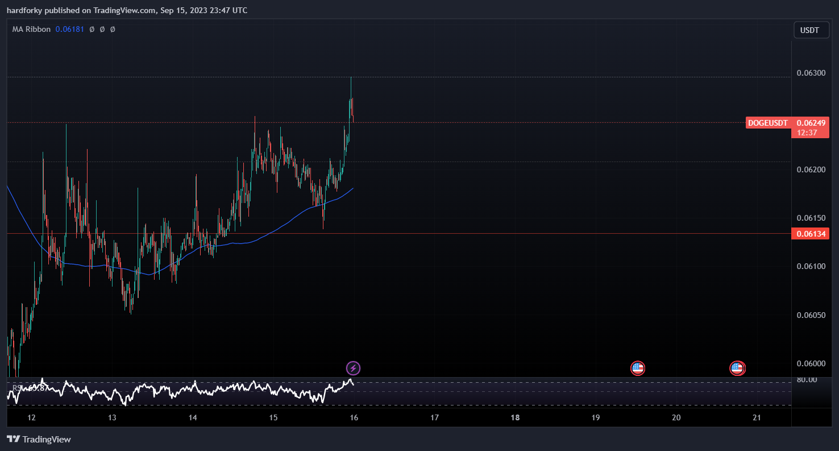Open the USDT currency selector
Image resolution: width=839 pixels, height=451 pixels.
click(x=810, y=30)
